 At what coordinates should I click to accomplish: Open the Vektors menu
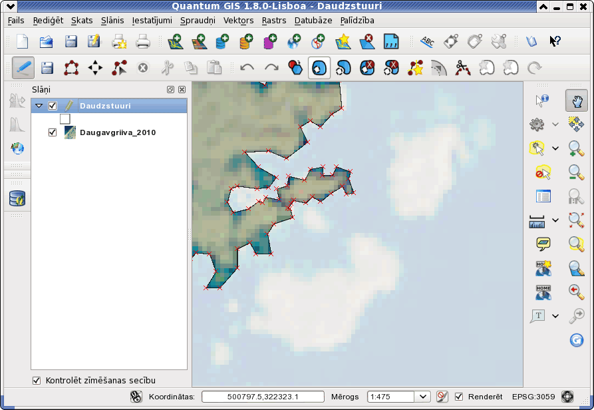click(238, 21)
